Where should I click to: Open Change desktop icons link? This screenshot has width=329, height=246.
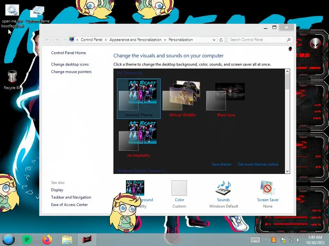[x=70, y=64]
